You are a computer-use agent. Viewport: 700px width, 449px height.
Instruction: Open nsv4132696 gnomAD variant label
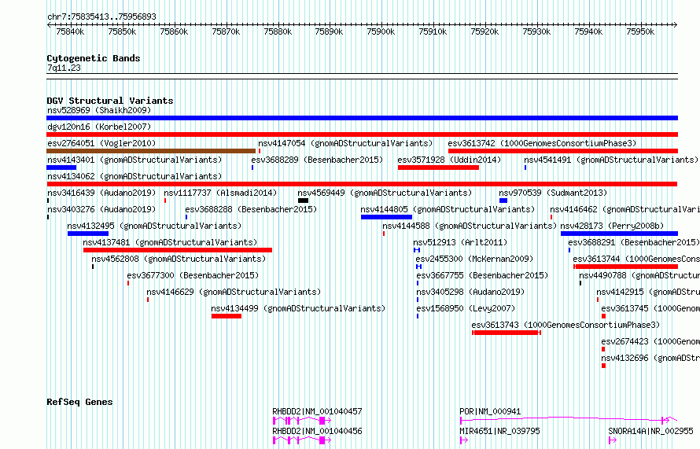click(650, 358)
